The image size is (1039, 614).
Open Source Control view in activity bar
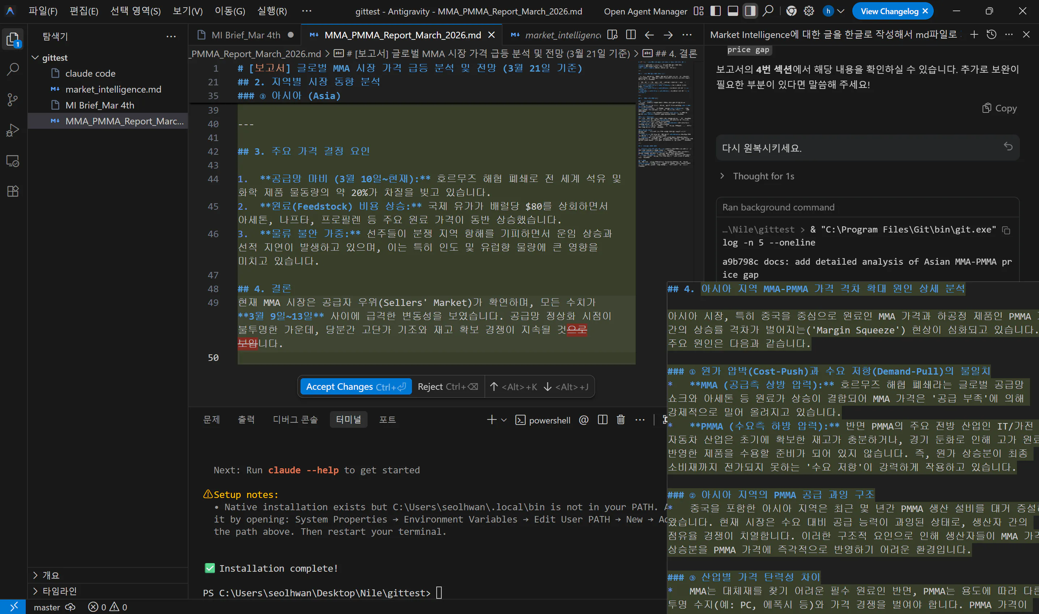coord(13,100)
